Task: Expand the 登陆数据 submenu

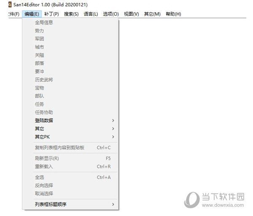Action: [44, 121]
